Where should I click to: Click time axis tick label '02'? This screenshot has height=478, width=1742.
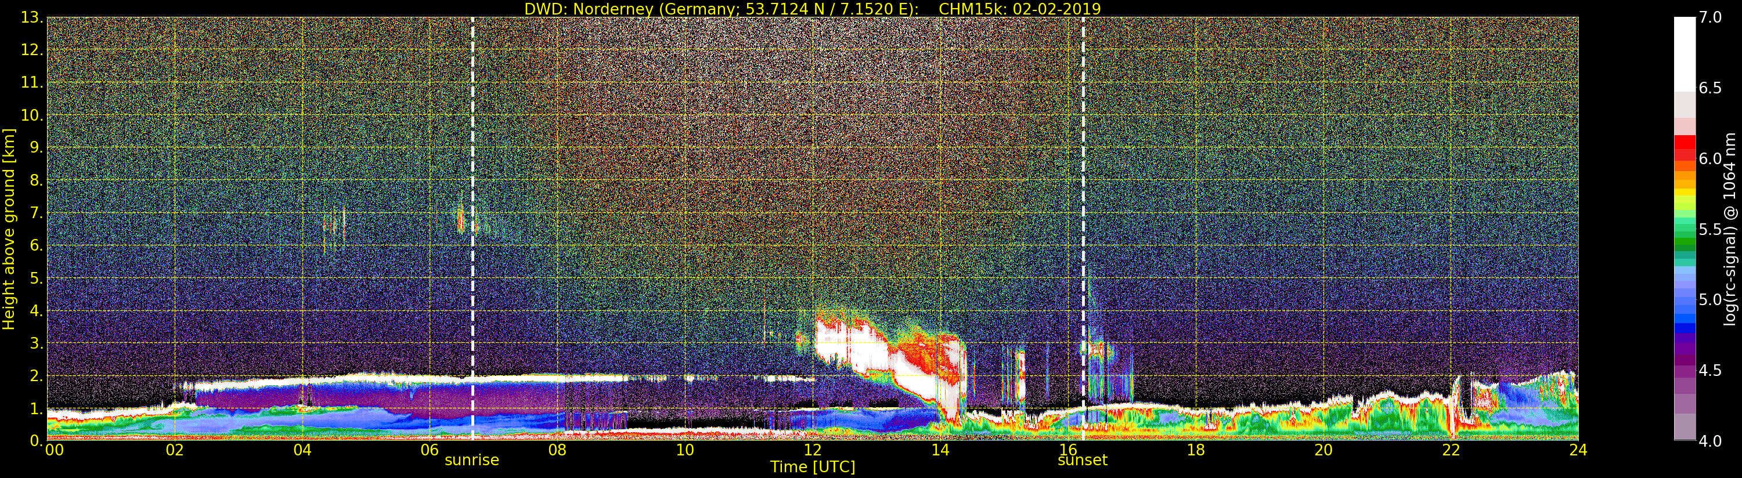(x=175, y=450)
